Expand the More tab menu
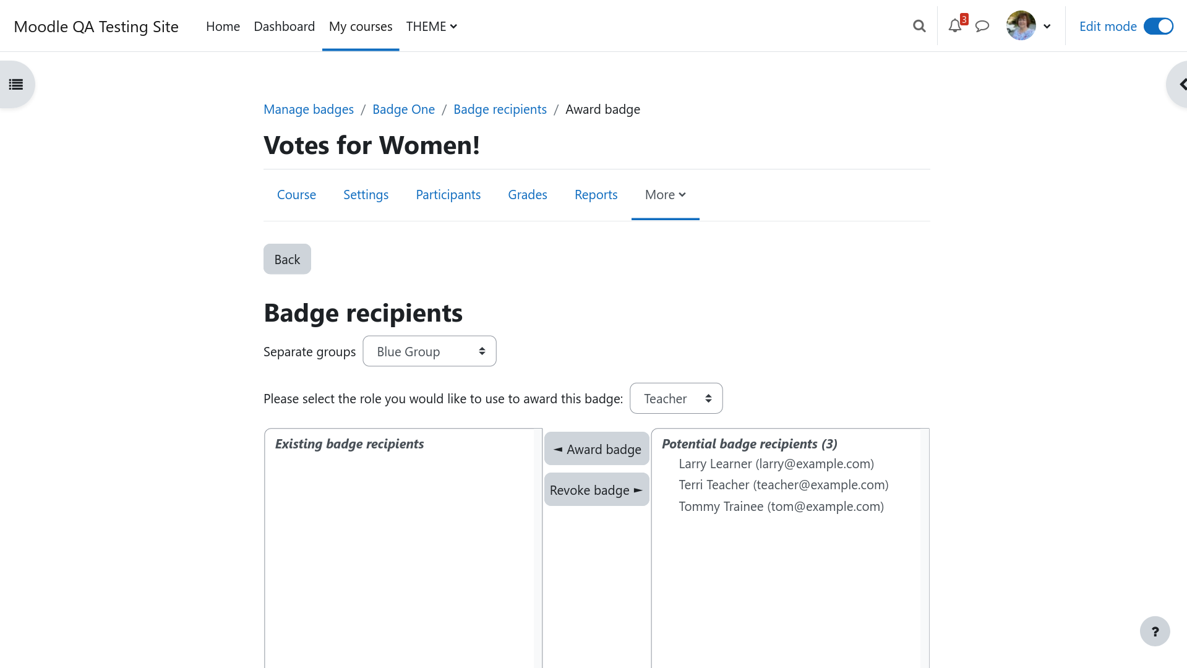 coord(666,195)
